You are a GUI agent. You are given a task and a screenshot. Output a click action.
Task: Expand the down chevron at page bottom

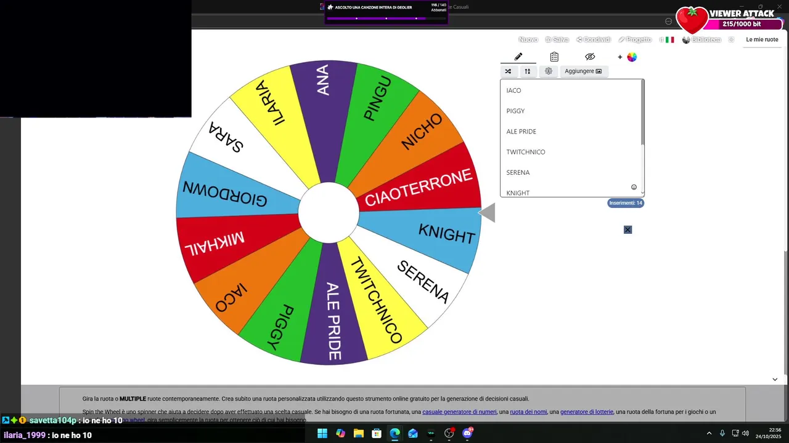coord(775,380)
